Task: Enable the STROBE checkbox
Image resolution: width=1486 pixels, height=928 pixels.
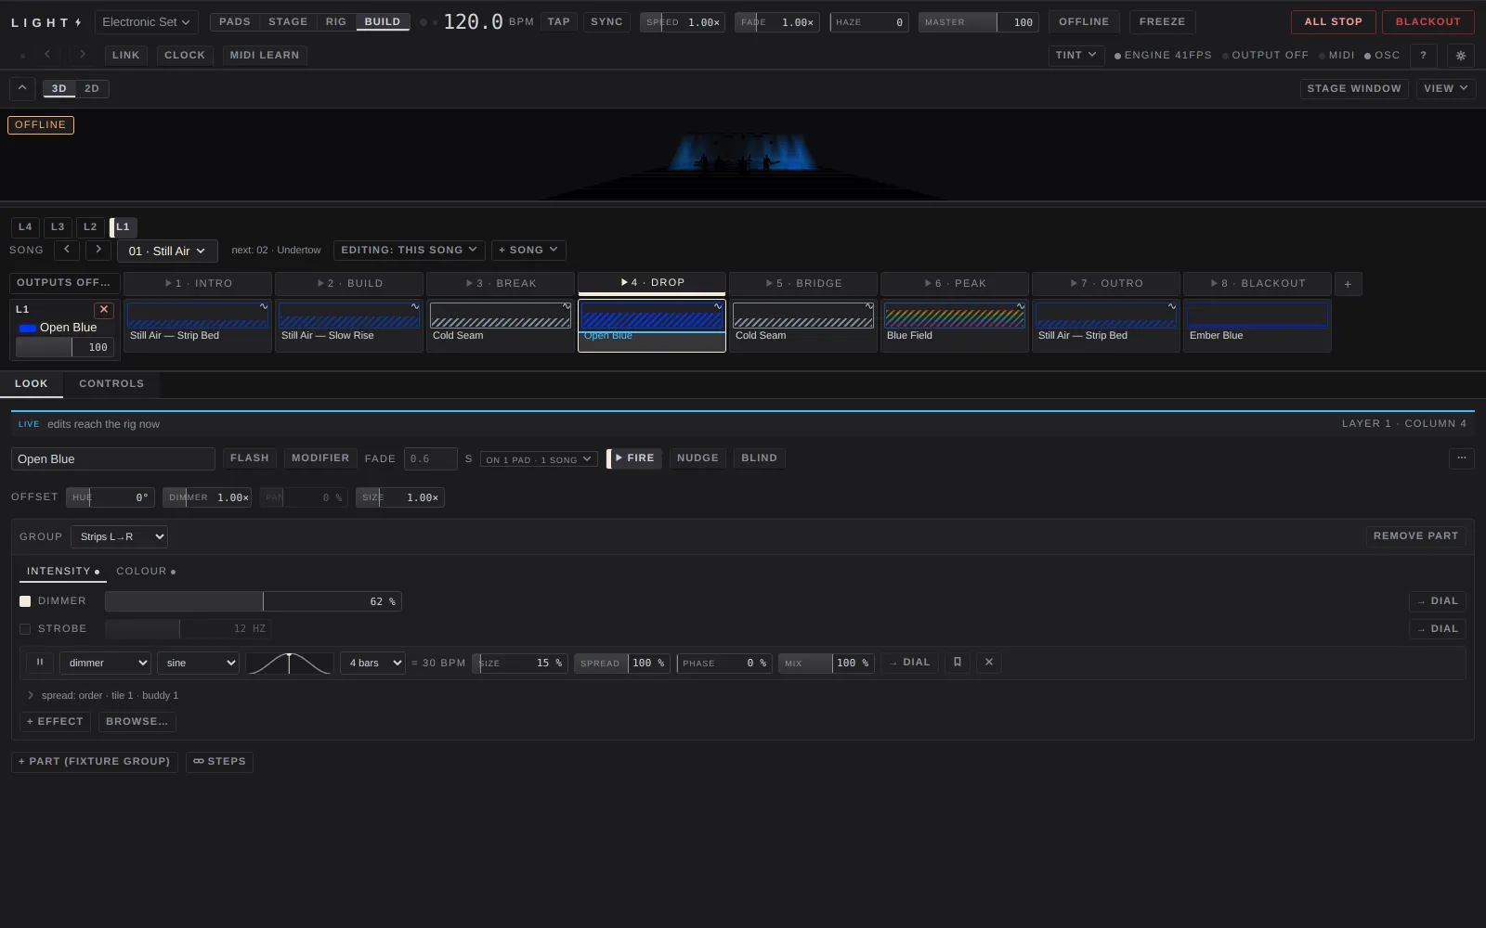Action: (25, 629)
